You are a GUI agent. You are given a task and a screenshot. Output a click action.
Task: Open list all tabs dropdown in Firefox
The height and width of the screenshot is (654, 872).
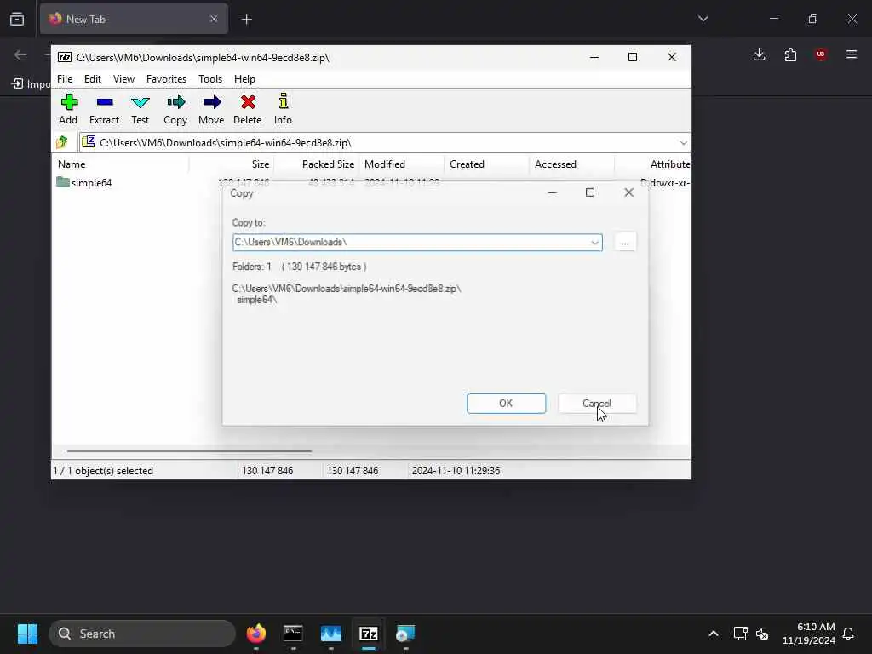pyautogui.click(x=703, y=19)
